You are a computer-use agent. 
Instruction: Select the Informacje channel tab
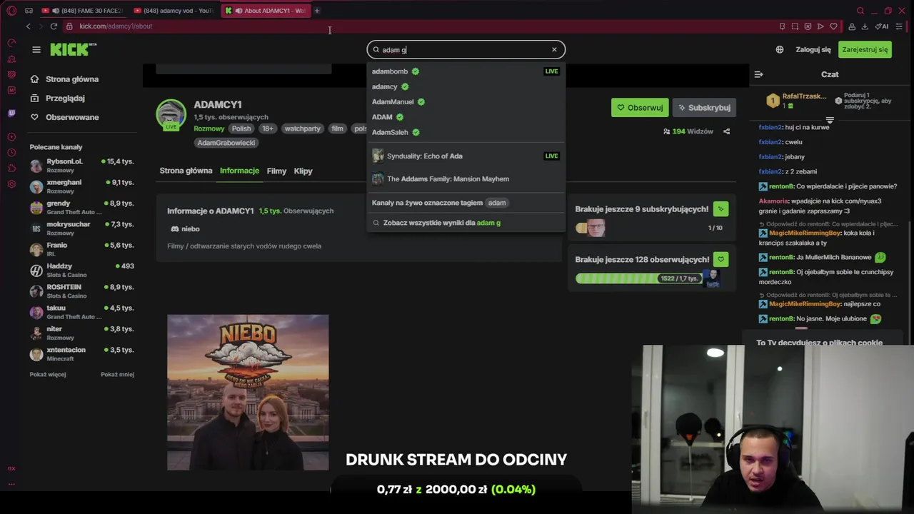click(239, 171)
